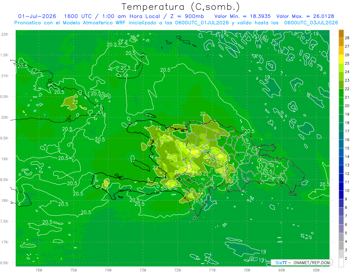Click the 18 label on the color scale

coord(347,123)
